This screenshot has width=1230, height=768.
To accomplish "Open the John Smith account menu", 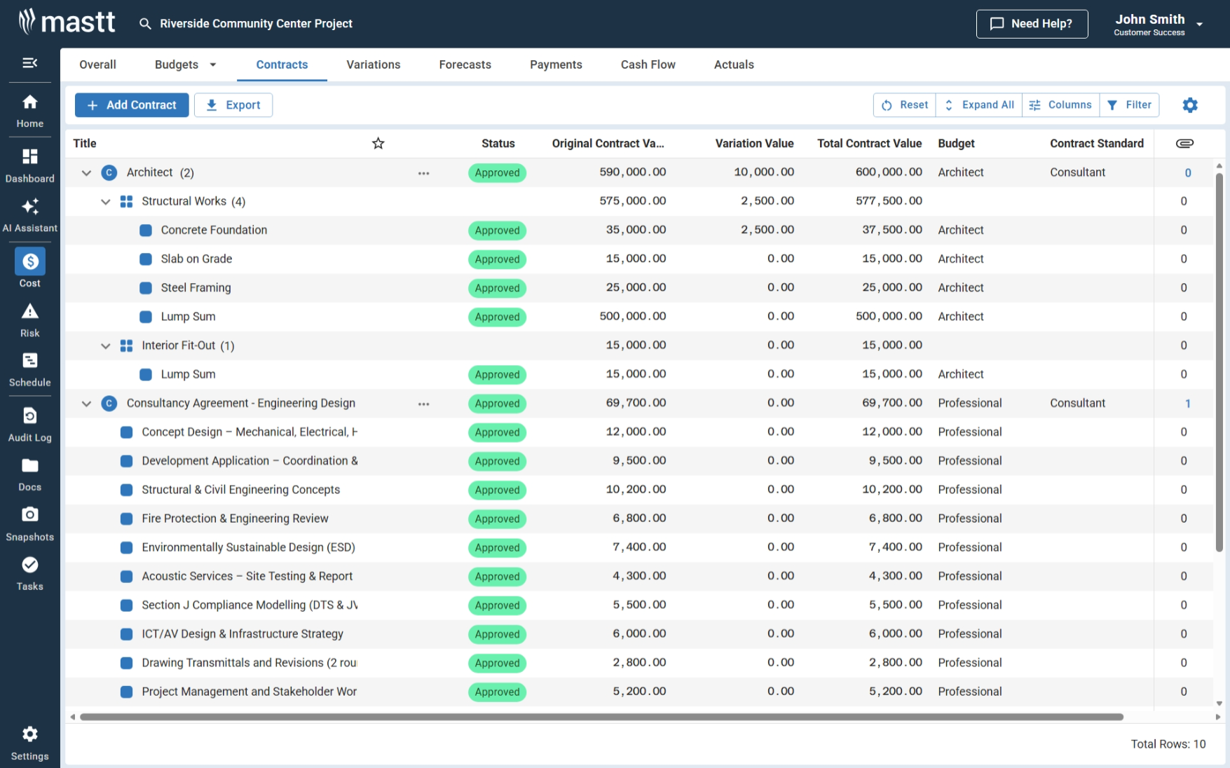I will coord(1156,23).
